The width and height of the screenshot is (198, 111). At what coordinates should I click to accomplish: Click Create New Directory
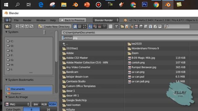(54, 27)
